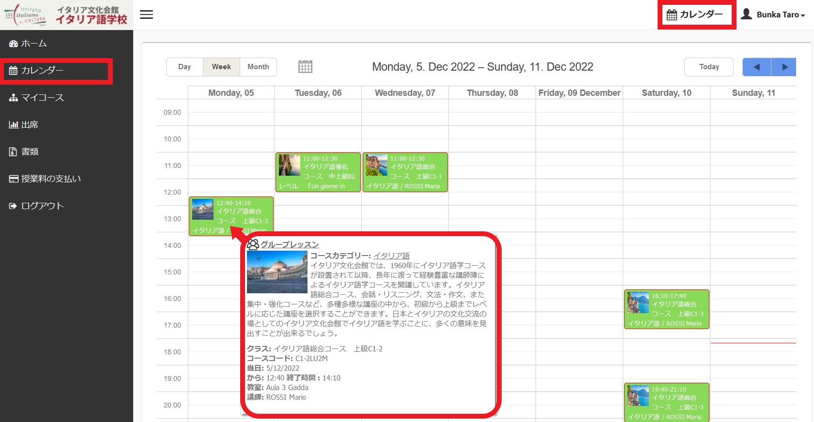Click the Istituto Italiano di Cultura logo
The width and height of the screenshot is (814, 422).
point(26,15)
